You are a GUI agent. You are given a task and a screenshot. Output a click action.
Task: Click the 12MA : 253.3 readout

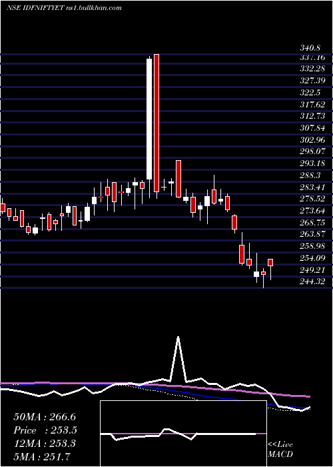coord(45,444)
